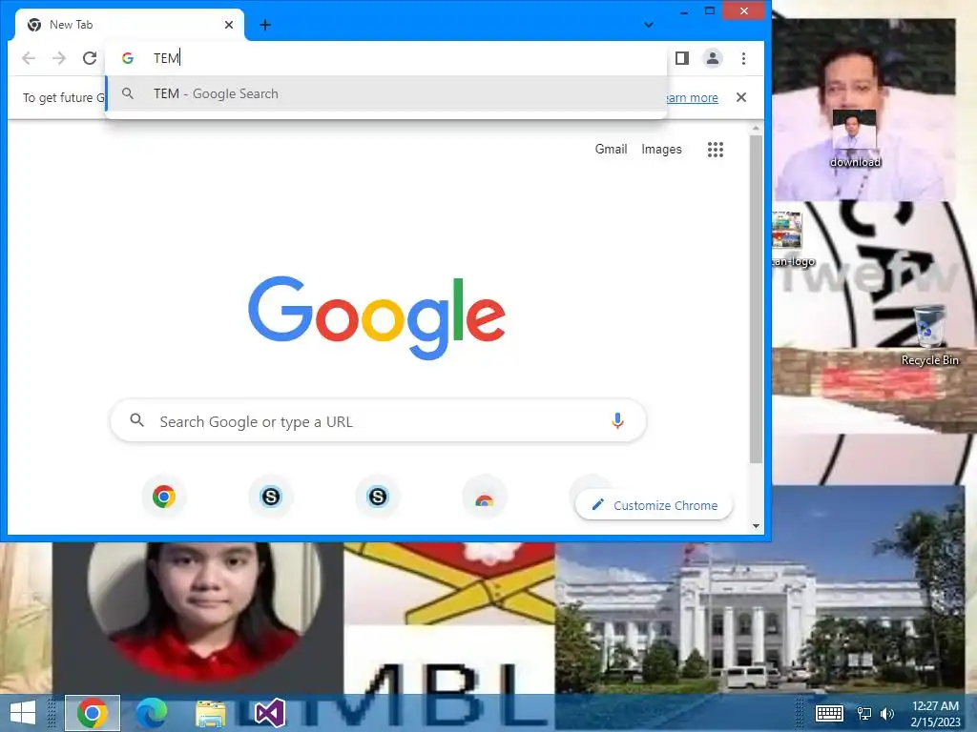Go forward using the forward arrow
This screenshot has height=732, width=977.
pos(59,58)
